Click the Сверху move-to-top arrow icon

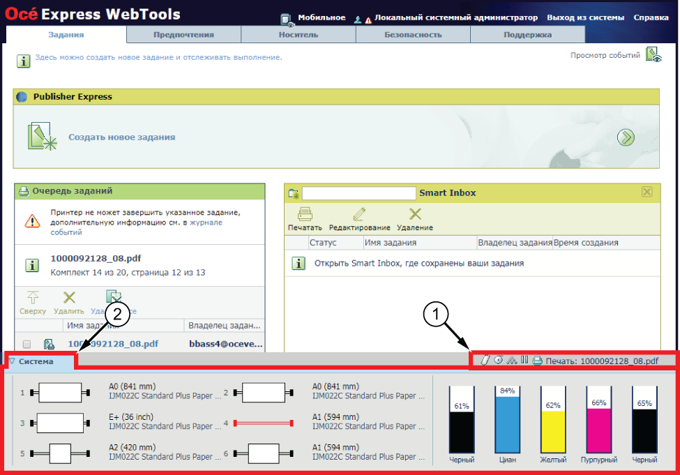[33, 298]
